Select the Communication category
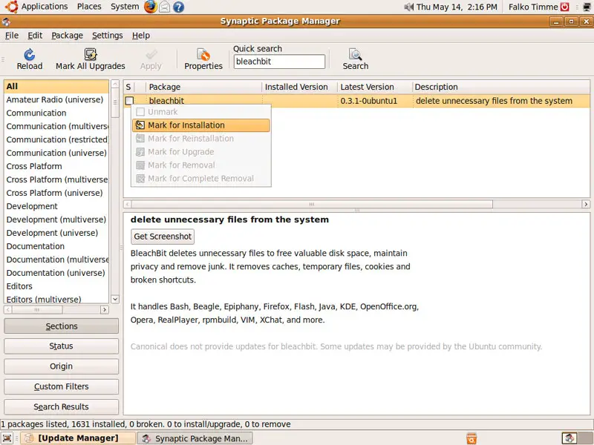 tap(56, 113)
